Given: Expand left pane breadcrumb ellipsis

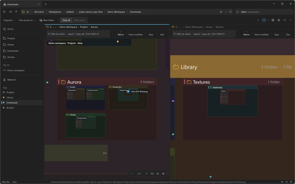Looking at the screenshot, I should click(x=56, y=27).
